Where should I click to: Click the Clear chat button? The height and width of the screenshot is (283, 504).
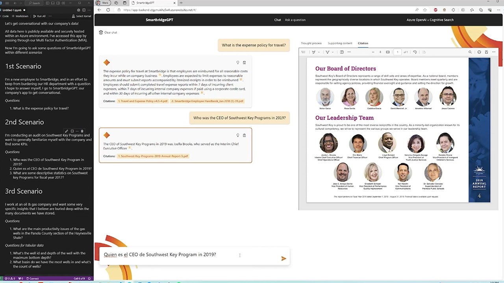point(108,32)
